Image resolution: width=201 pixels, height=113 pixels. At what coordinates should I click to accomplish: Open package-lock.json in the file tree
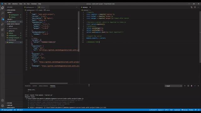[x=14, y=38]
